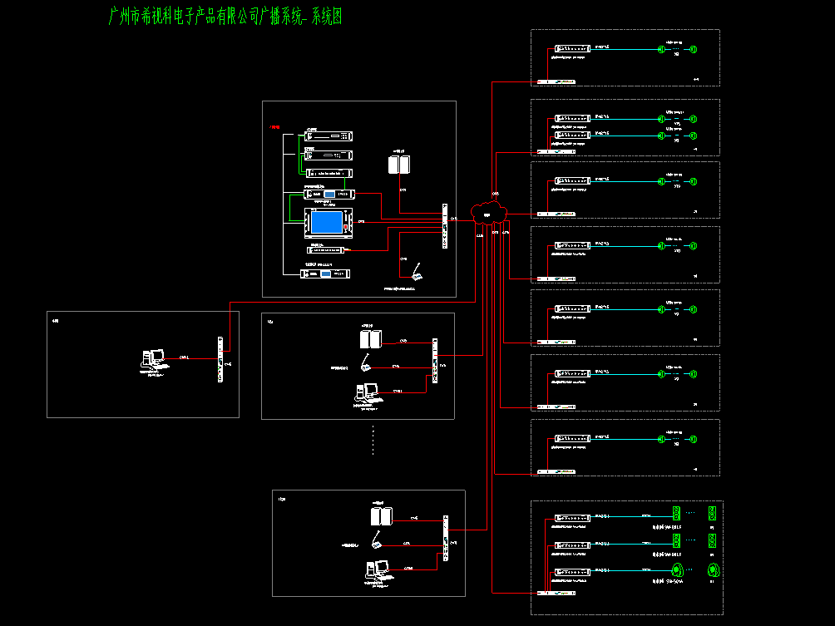Select the topmost rack device in the control room
The height and width of the screenshot is (626, 835).
(329, 136)
